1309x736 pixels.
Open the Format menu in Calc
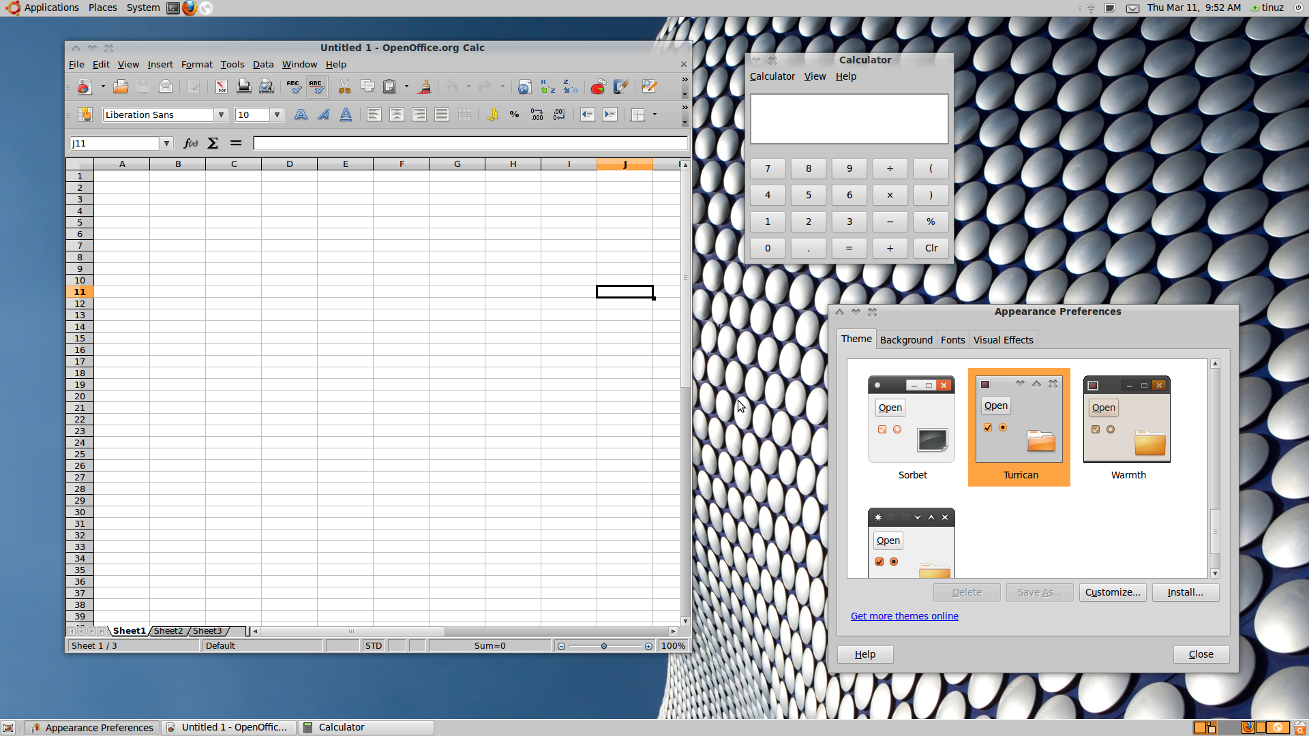pos(196,64)
